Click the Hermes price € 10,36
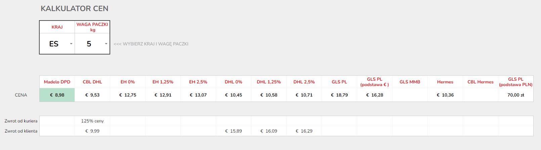 (445, 95)
